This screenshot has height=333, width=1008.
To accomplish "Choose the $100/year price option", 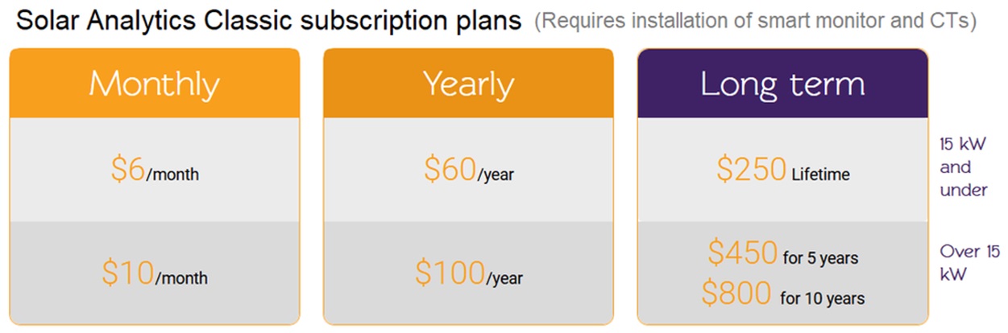I will tap(468, 273).
